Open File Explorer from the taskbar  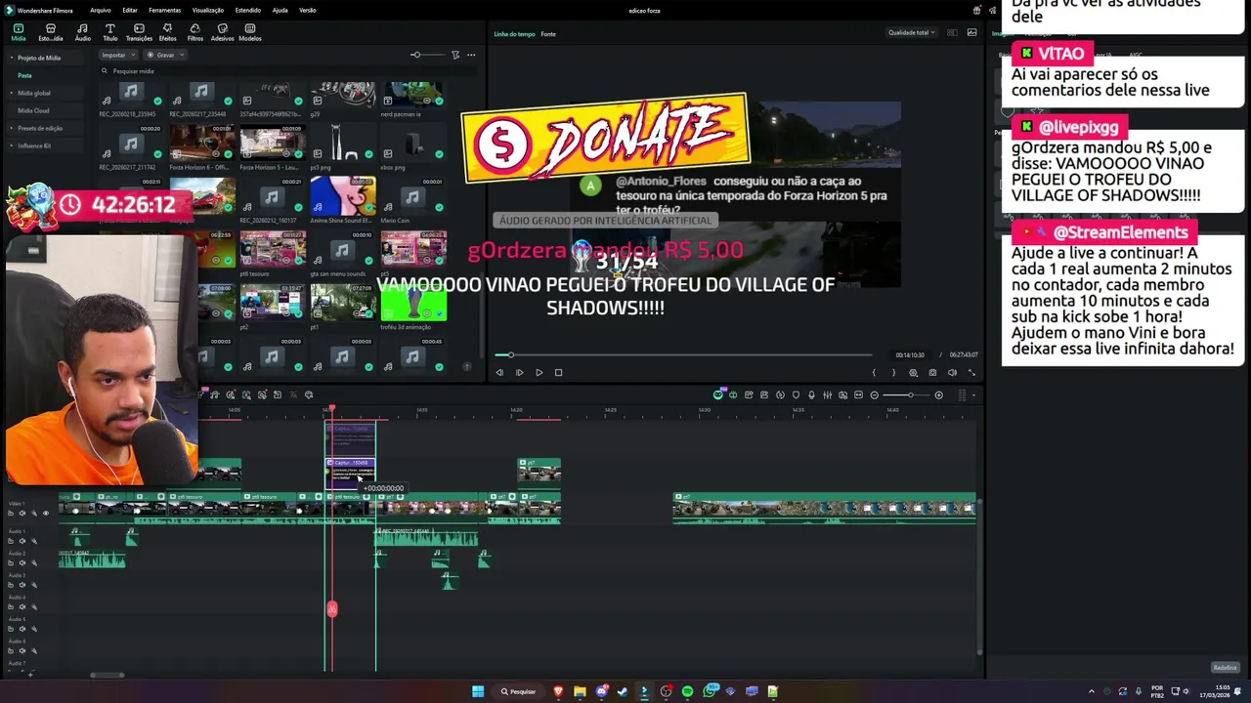tap(580, 691)
